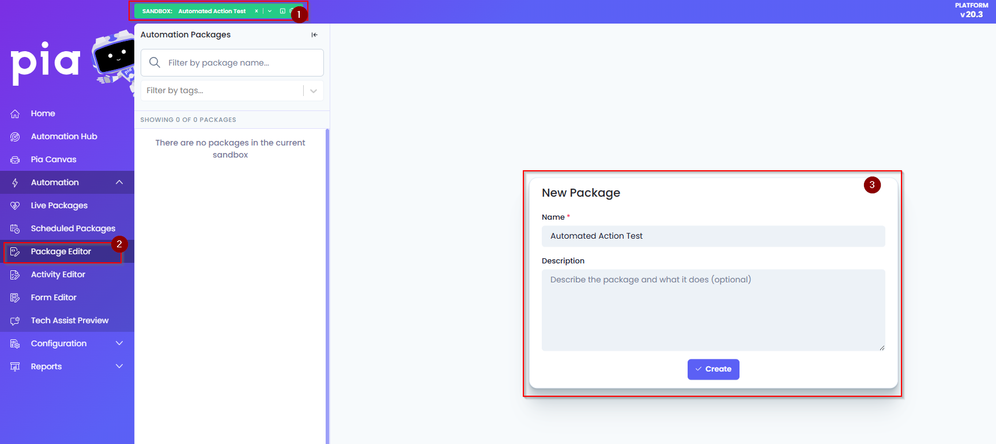Click the Automation Packages panel title
The image size is (996, 444).
pyautogui.click(x=186, y=35)
